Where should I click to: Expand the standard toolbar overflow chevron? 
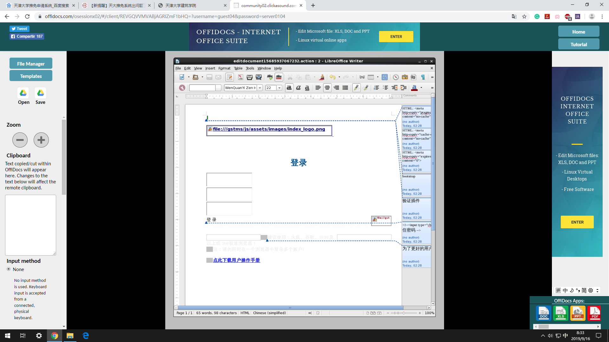coord(432,77)
